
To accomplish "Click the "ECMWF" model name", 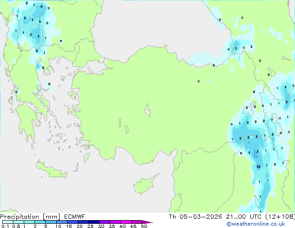I will 75,217.
